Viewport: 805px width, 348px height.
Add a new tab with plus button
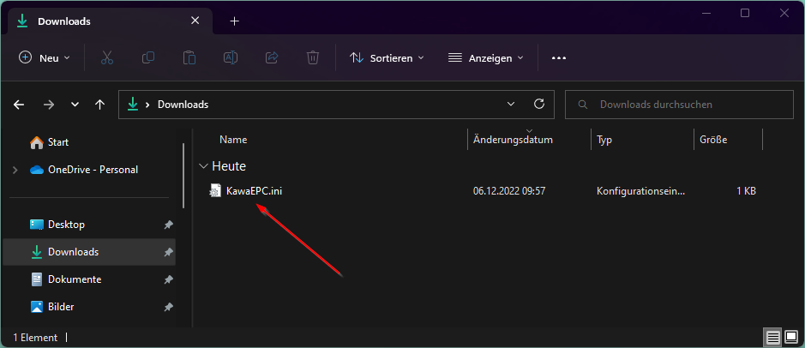235,21
